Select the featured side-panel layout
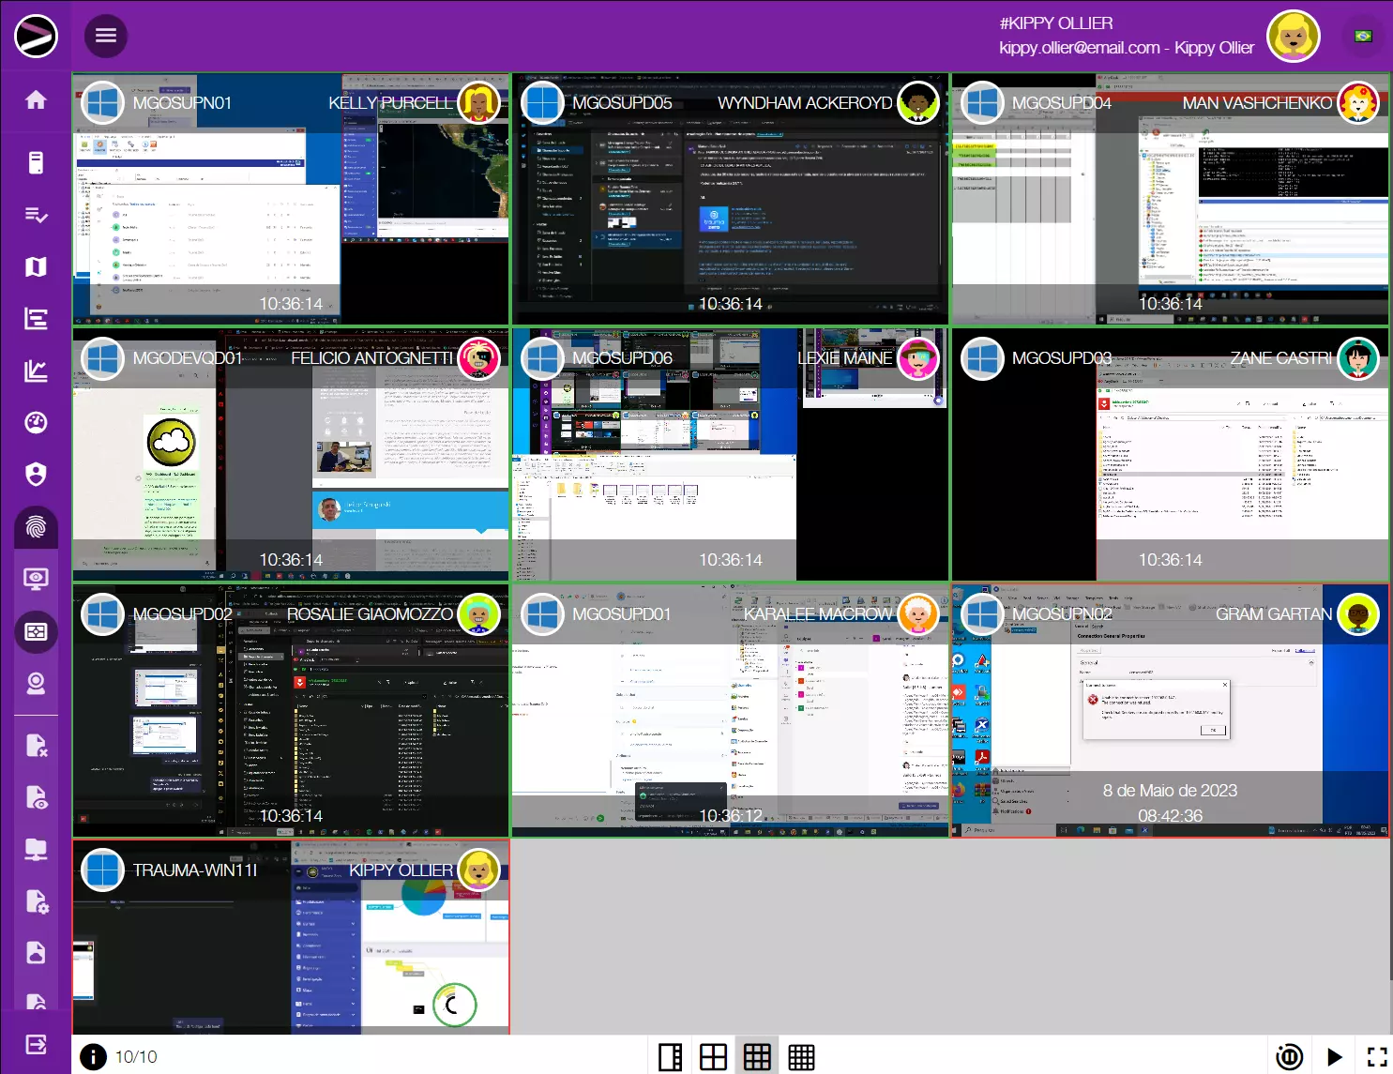Image resolution: width=1393 pixels, height=1074 pixels. (670, 1057)
